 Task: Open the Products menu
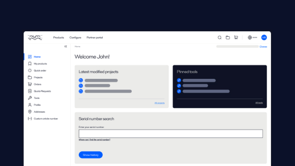59,37
